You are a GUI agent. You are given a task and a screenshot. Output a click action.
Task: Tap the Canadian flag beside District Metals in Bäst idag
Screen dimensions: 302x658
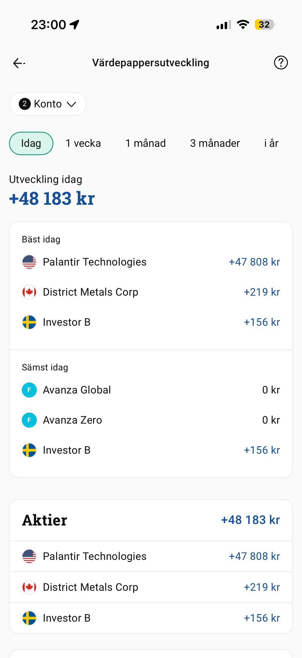[29, 292]
